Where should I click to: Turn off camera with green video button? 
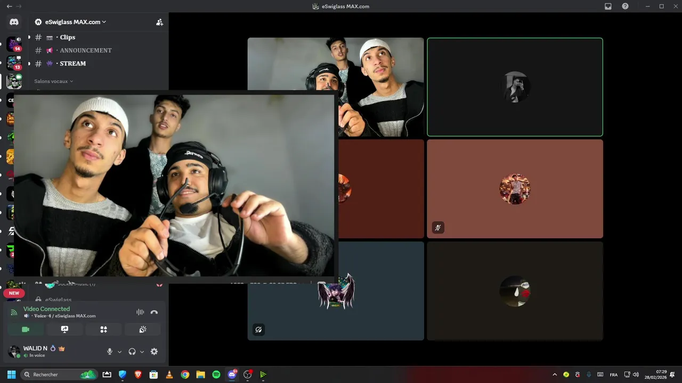[26, 329]
